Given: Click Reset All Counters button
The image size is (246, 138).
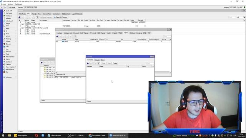Looking at the screenshot, I should [x=60, y=17].
